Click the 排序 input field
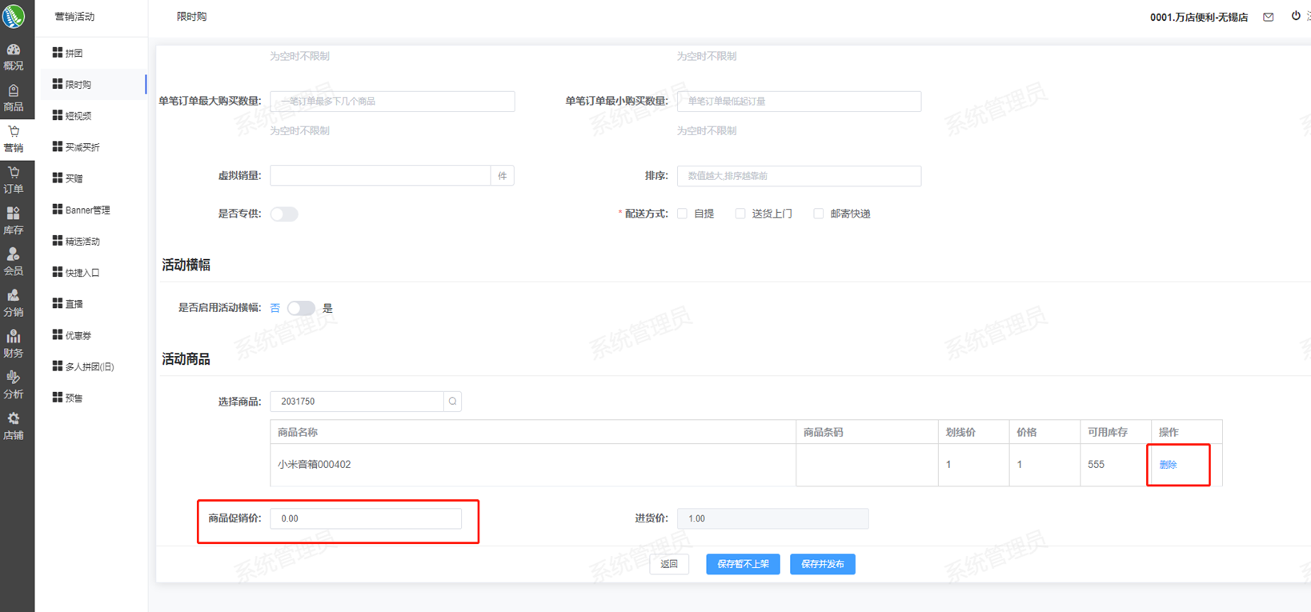 click(799, 176)
